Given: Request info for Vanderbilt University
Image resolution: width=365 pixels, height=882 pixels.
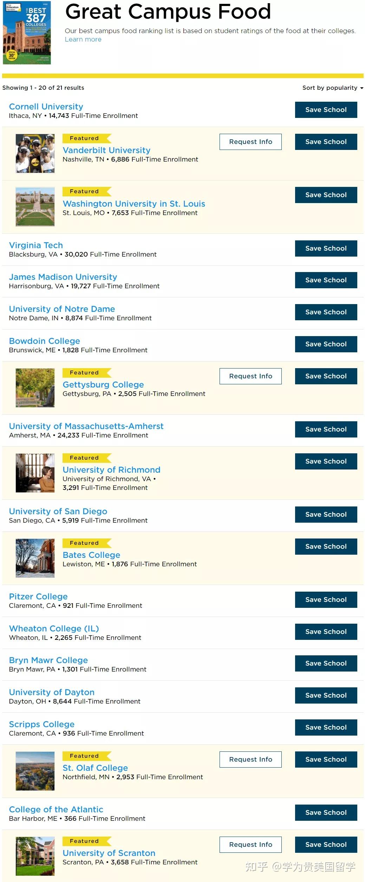Looking at the screenshot, I should tap(250, 142).
